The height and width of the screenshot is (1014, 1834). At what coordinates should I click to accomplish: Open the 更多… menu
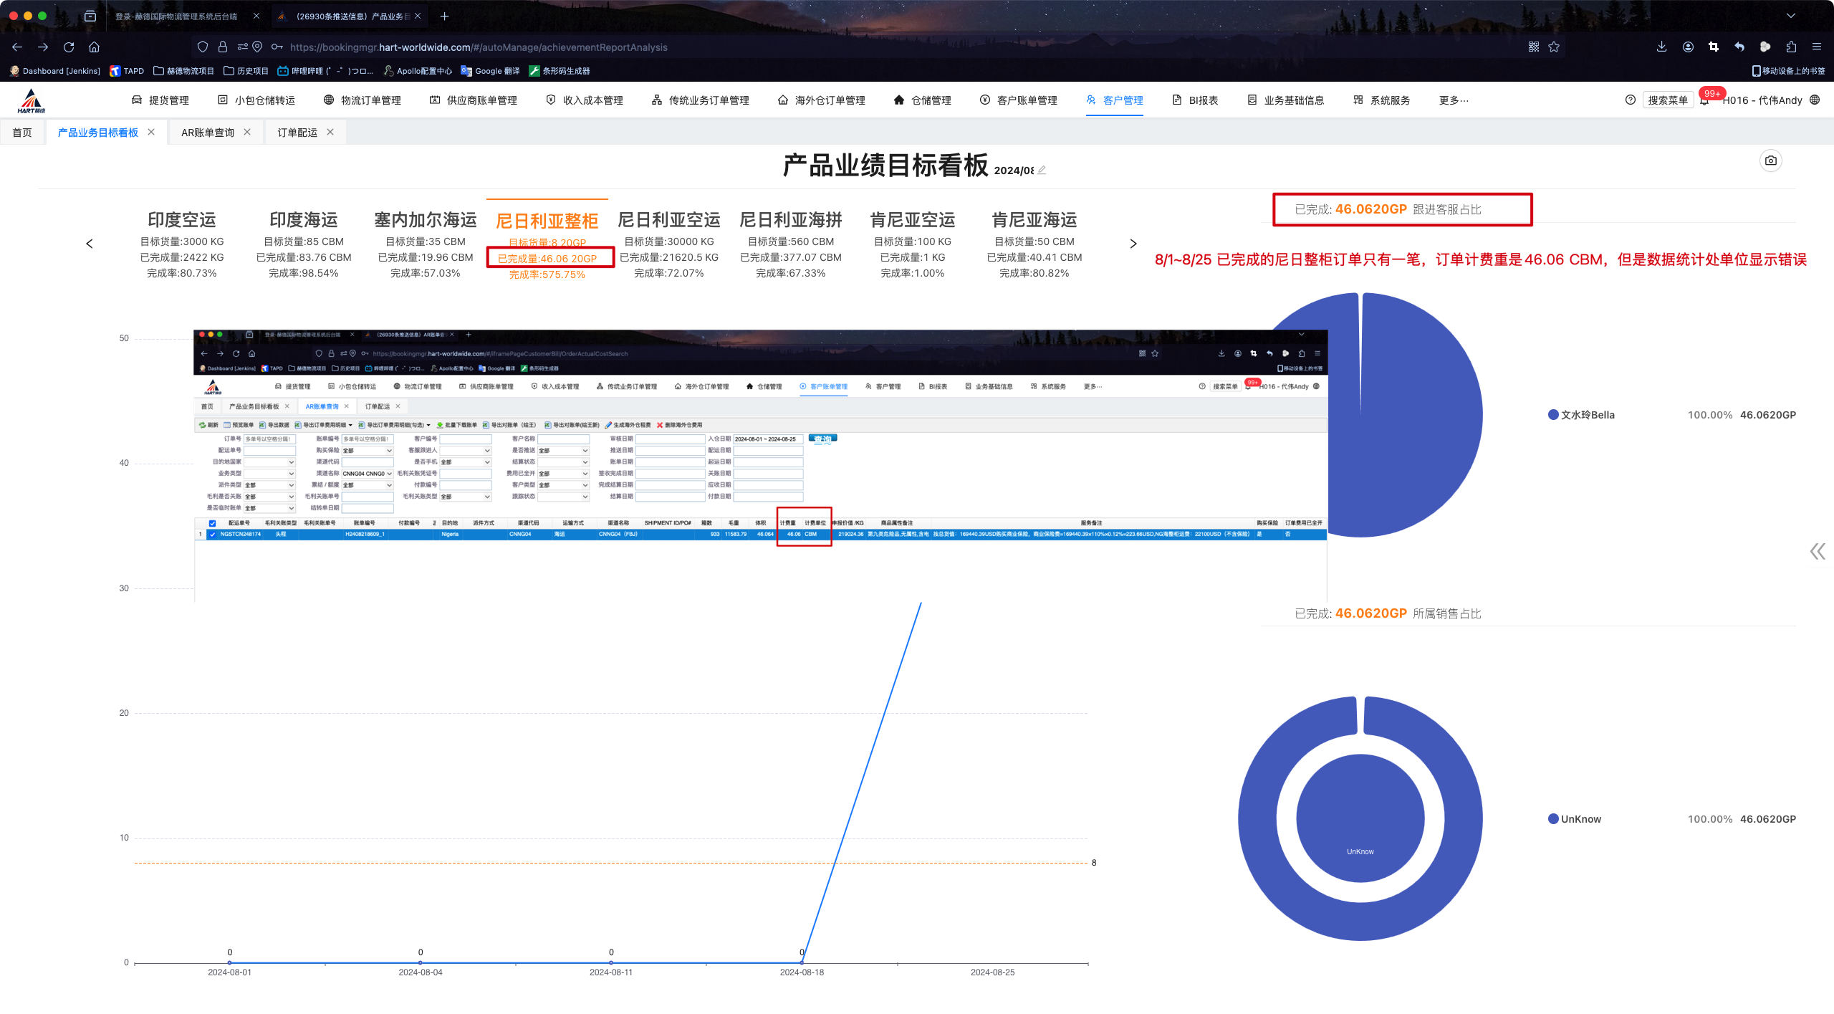pyautogui.click(x=1453, y=100)
